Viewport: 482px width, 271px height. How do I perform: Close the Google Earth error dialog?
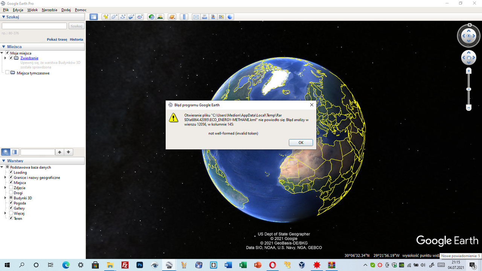(311, 105)
